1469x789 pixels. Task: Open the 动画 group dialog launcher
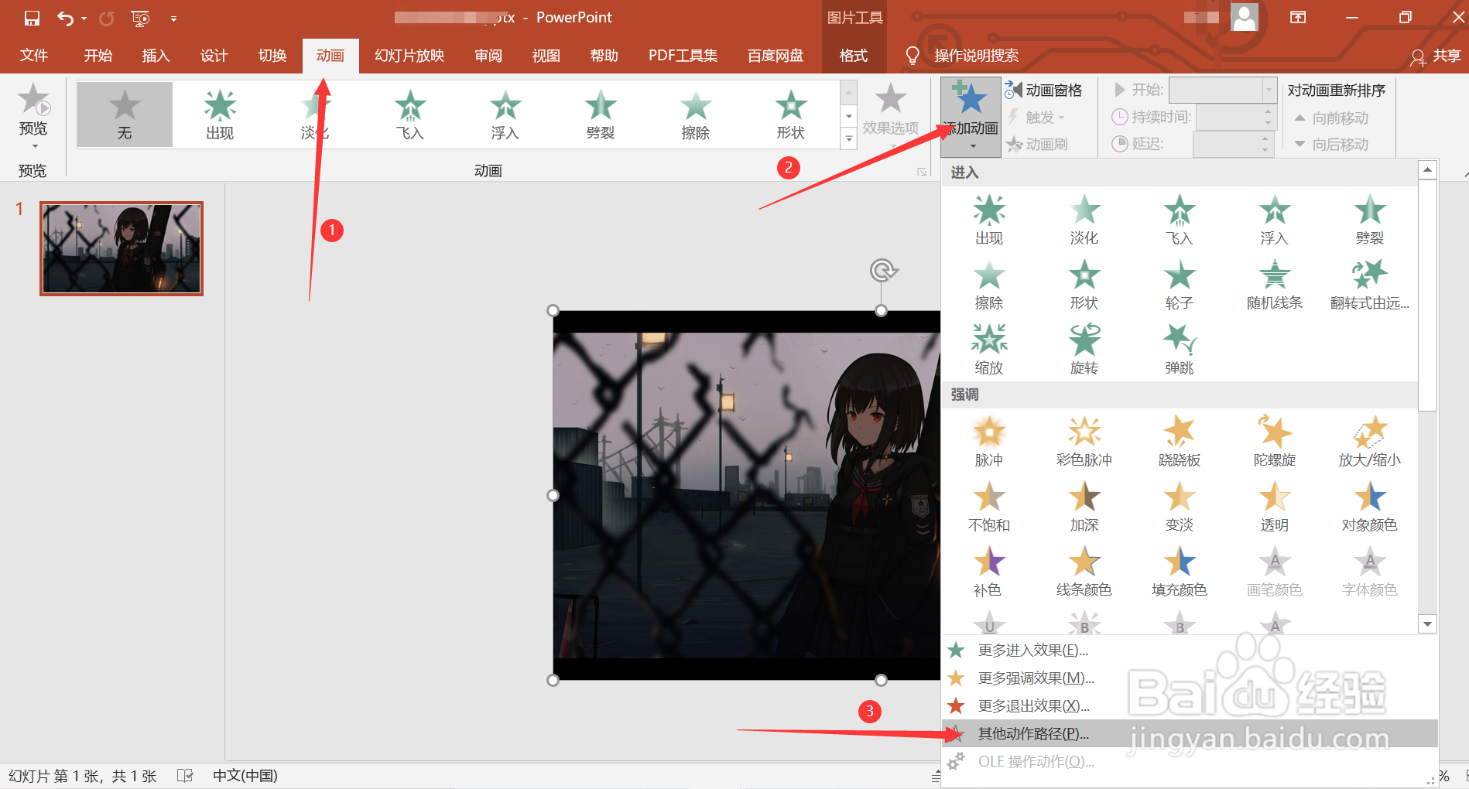[x=922, y=172]
